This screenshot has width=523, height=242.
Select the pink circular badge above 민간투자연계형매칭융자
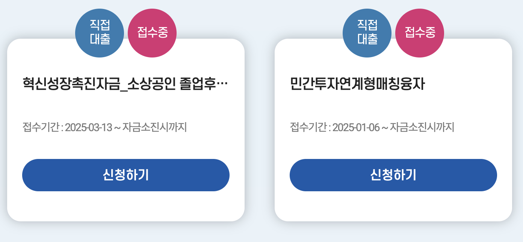point(420,33)
